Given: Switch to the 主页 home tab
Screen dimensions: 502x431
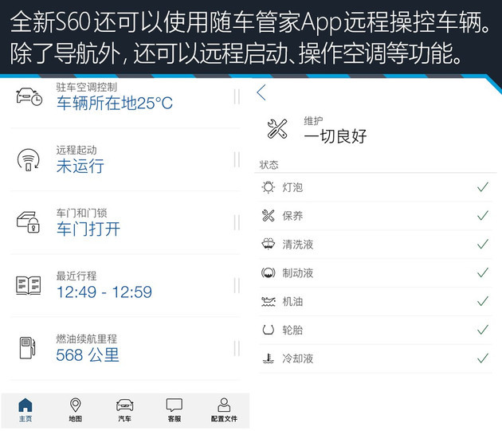Looking at the screenshot, I should (x=25, y=410).
